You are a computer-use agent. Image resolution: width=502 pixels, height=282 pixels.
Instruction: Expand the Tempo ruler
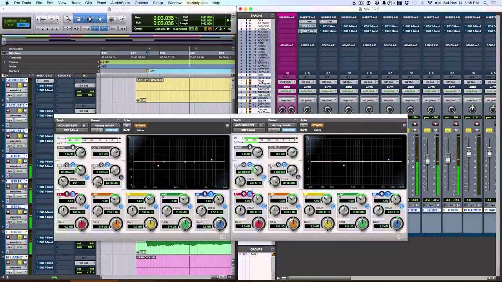[5, 62]
